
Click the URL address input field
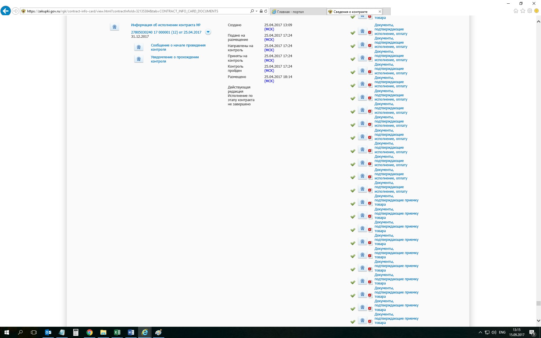tap(135, 11)
